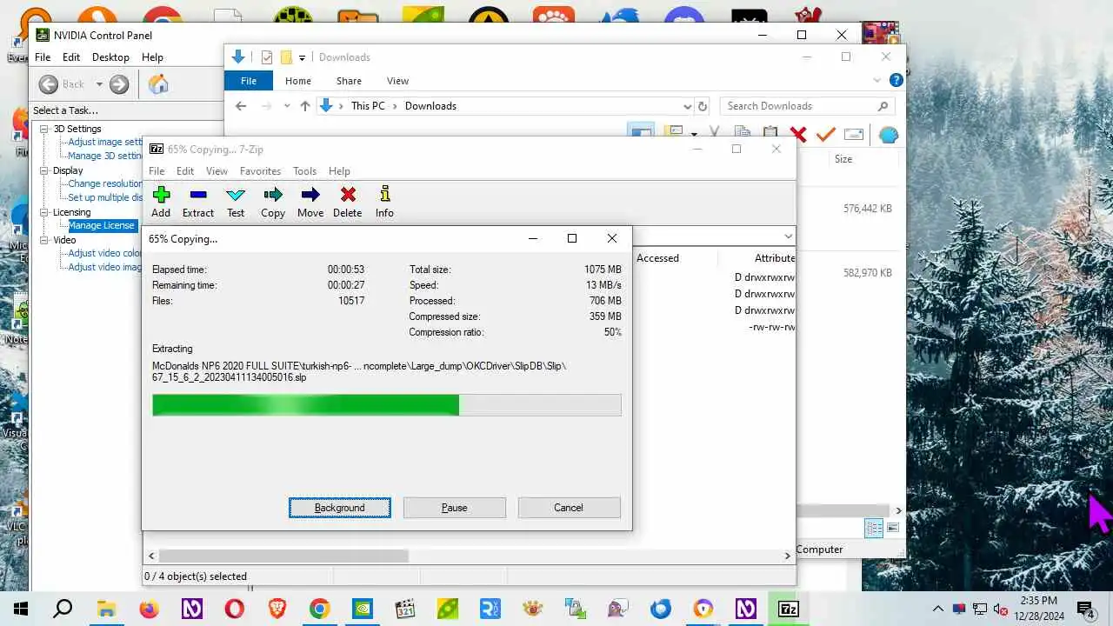Open the Favorites menu in 7-Zip
This screenshot has height=626, width=1113.
tap(260, 171)
